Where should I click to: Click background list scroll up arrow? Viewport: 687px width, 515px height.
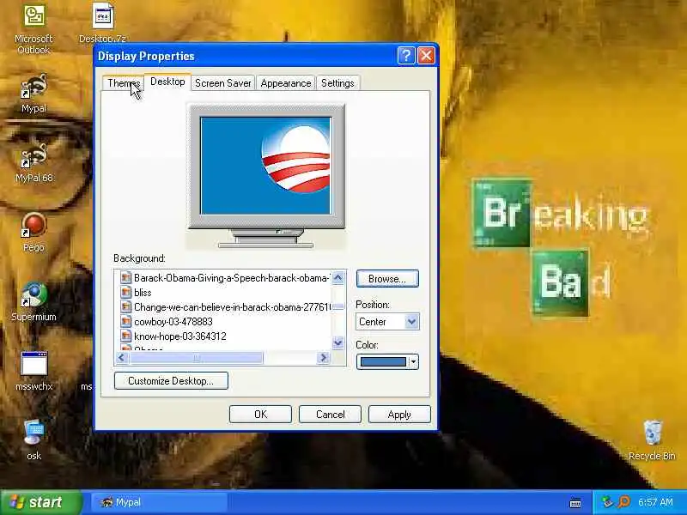click(x=337, y=277)
